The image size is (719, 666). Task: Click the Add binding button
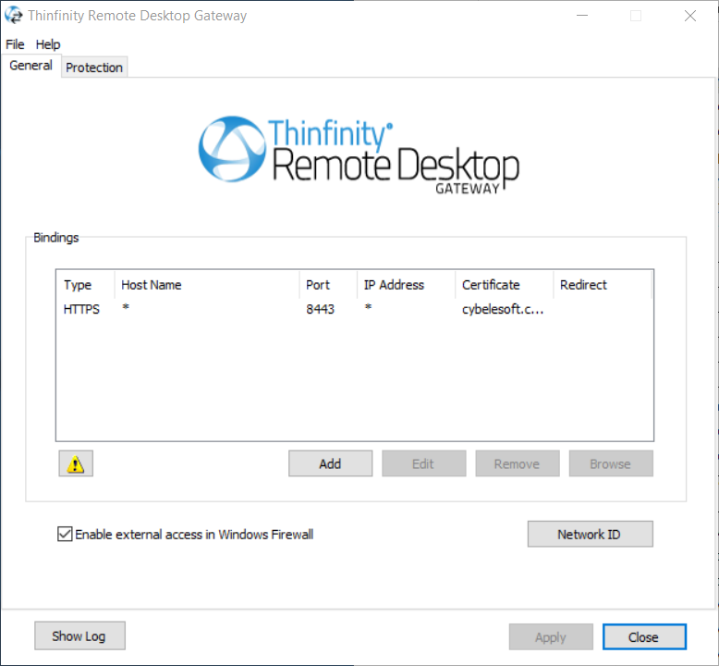(330, 463)
